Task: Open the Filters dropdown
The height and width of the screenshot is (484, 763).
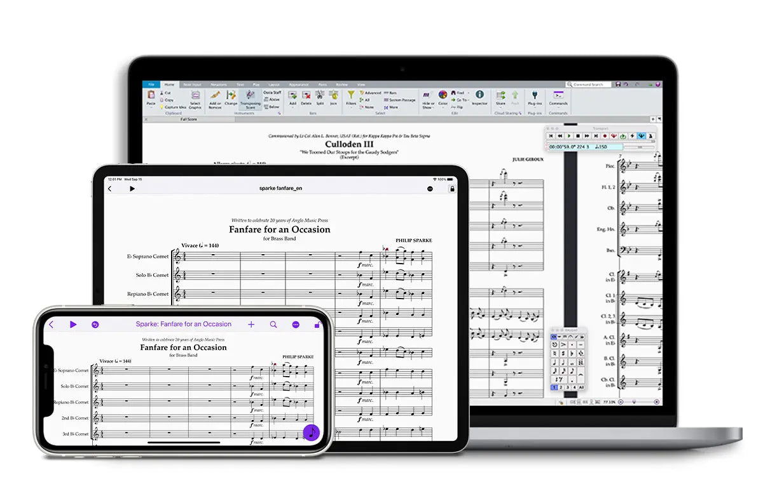Action: 352,98
